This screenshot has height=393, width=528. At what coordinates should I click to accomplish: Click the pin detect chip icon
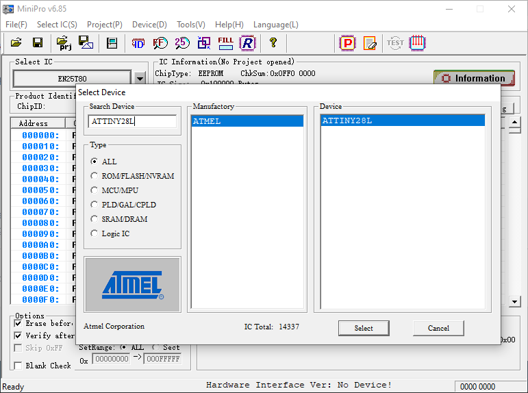pos(417,43)
